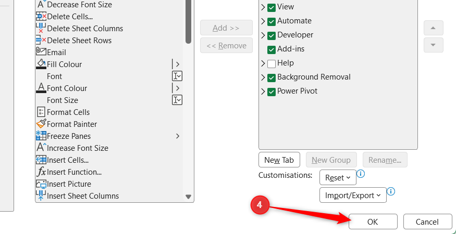Click the commands list scrollbar thumb
456x234 pixels.
189,22
